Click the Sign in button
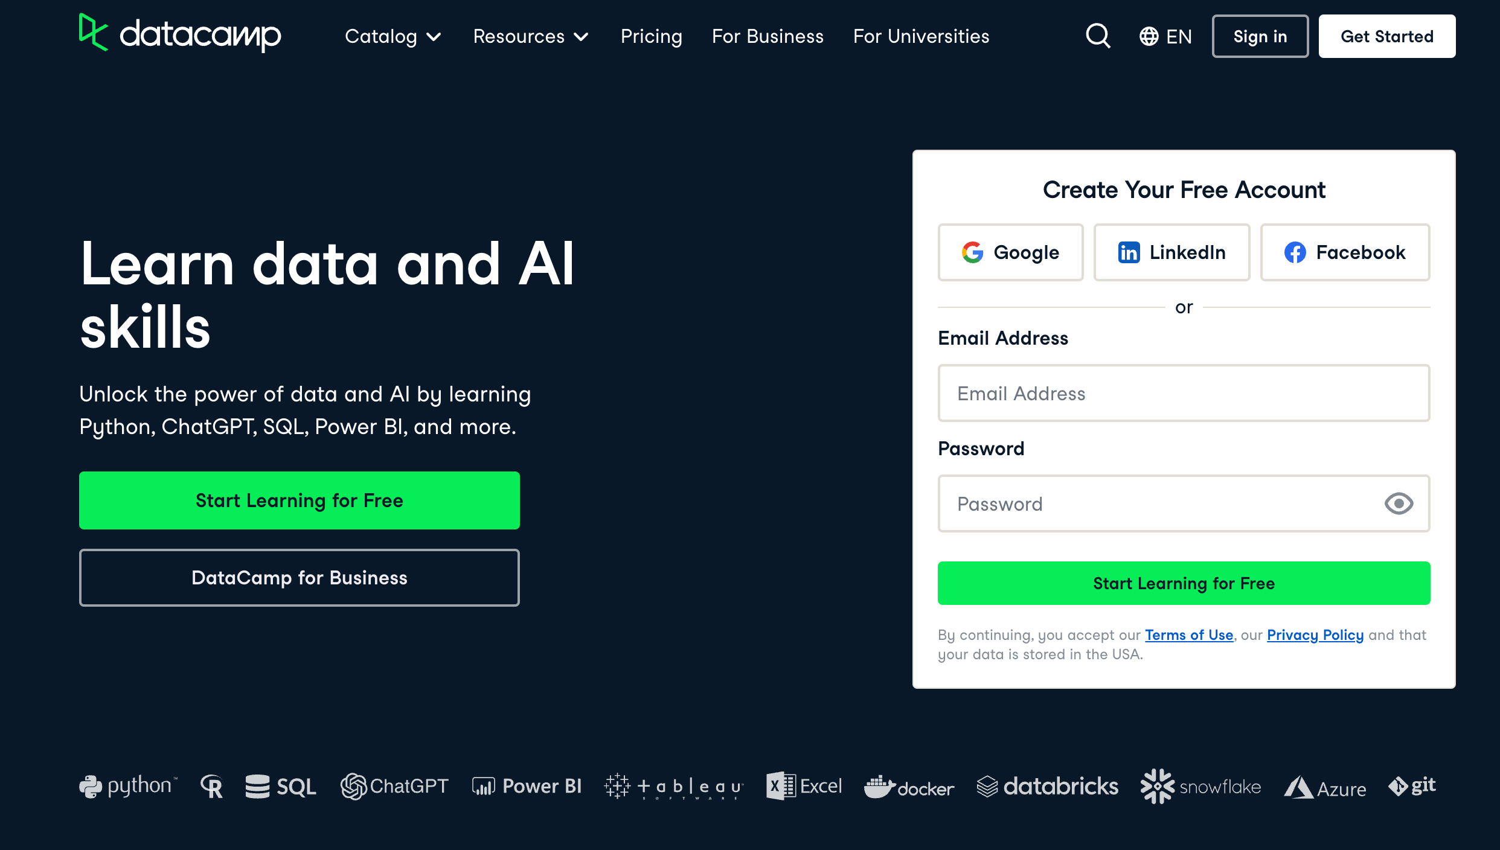1500x850 pixels. [x=1260, y=36]
